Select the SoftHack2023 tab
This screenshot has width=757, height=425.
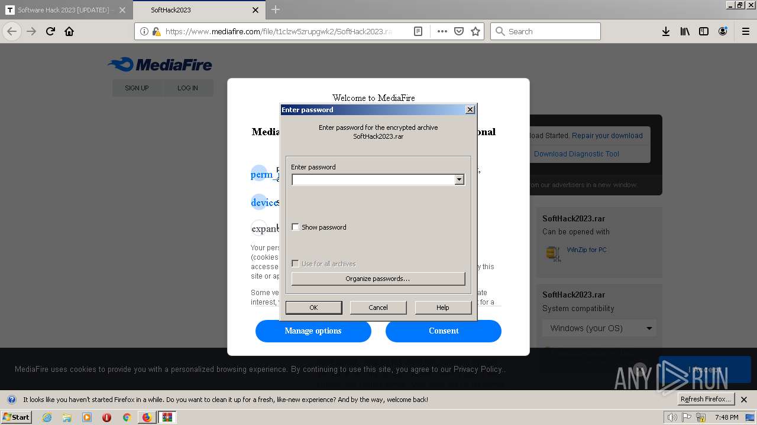[198, 10]
